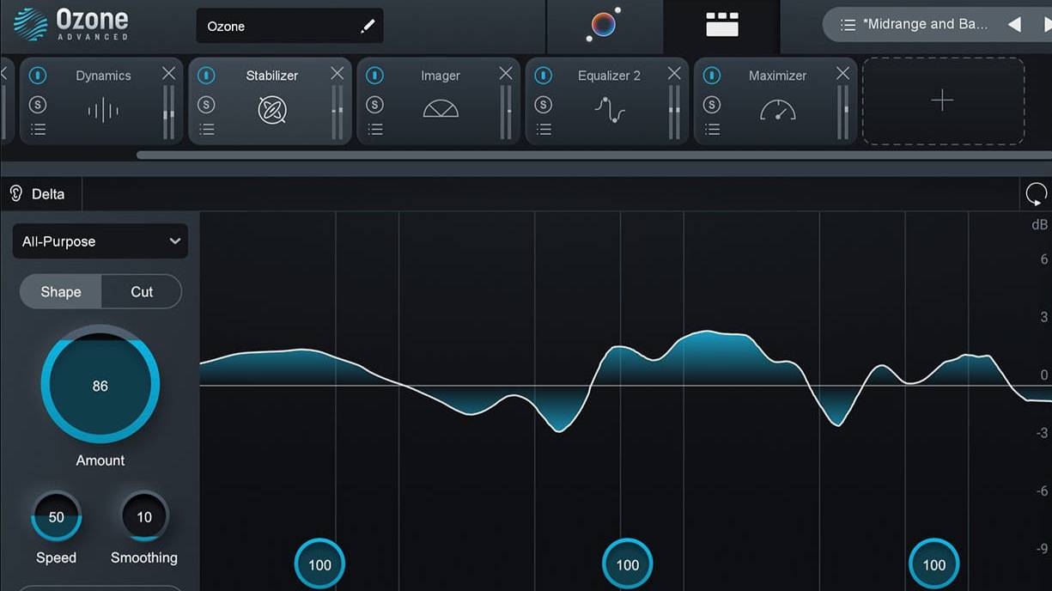Image resolution: width=1052 pixels, height=591 pixels.
Task: Bypass the Stabilizer module power button
Action: click(206, 76)
